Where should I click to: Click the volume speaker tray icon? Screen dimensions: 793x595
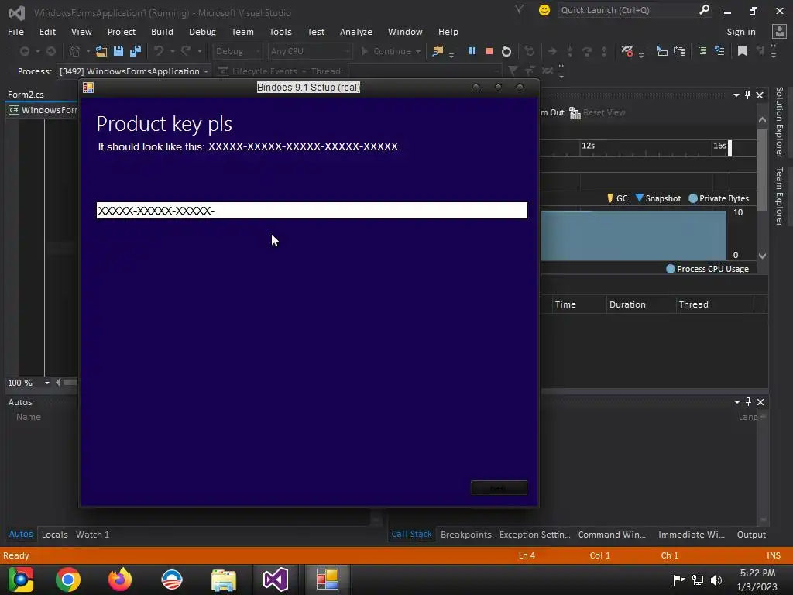coord(716,580)
